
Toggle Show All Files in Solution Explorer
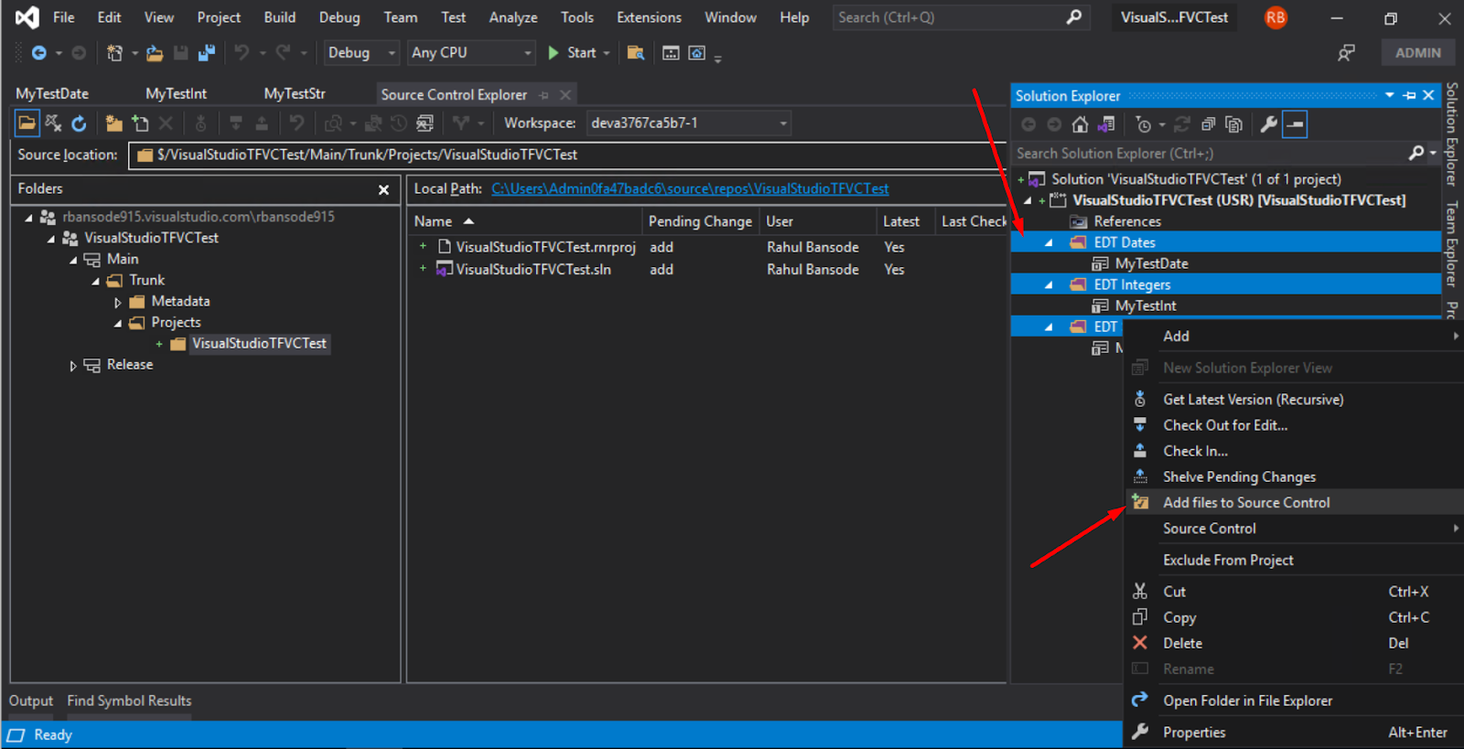[x=1233, y=124]
